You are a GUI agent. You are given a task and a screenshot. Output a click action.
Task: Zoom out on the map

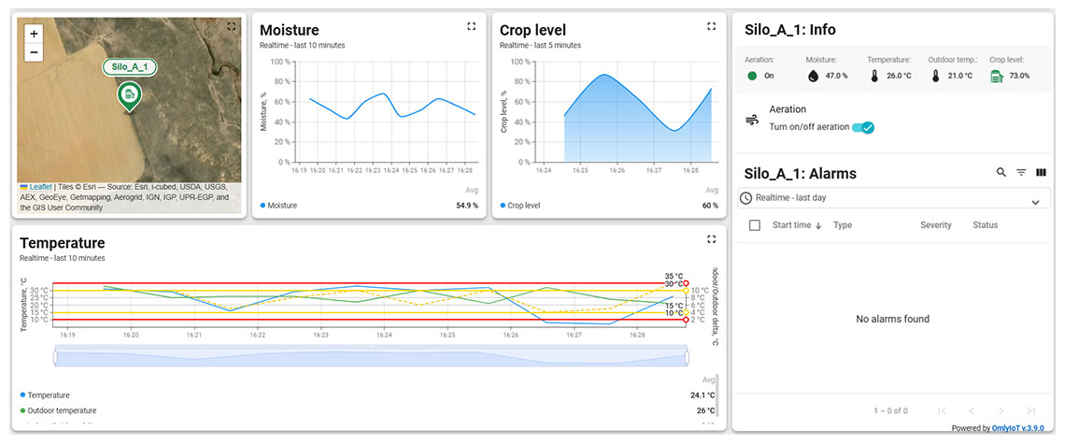point(35,52)
